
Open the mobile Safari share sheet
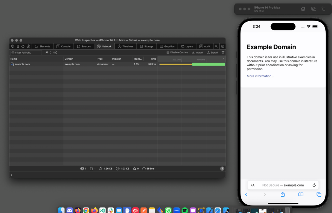pyautogui.click(x=283, y=194)
